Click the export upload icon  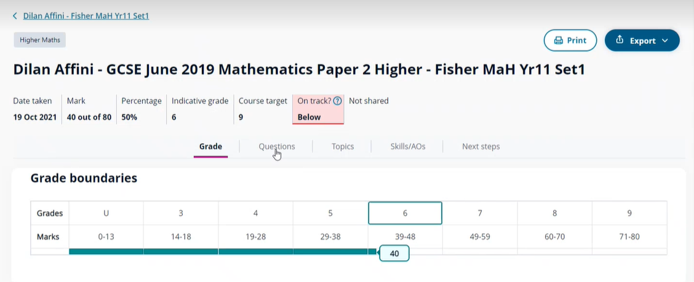[620, 41]
